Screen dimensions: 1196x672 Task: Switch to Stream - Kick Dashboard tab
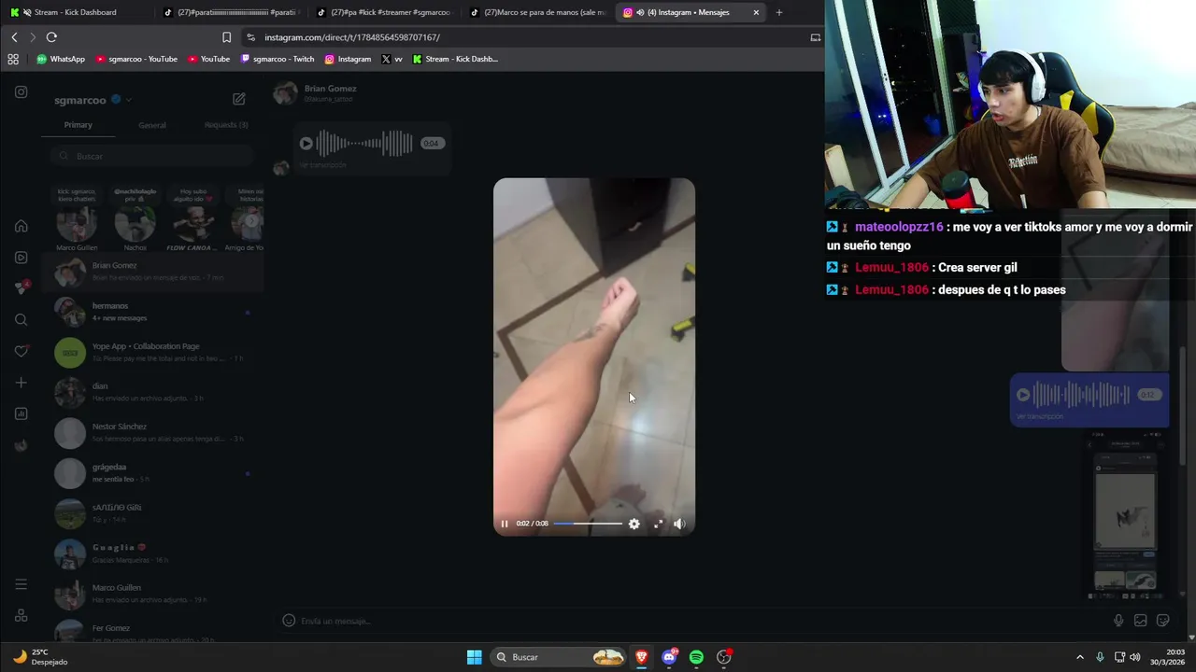pyautogui.click(x=75, y=12)
